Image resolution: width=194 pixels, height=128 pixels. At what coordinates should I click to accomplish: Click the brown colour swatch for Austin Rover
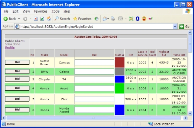pos(120,62)
